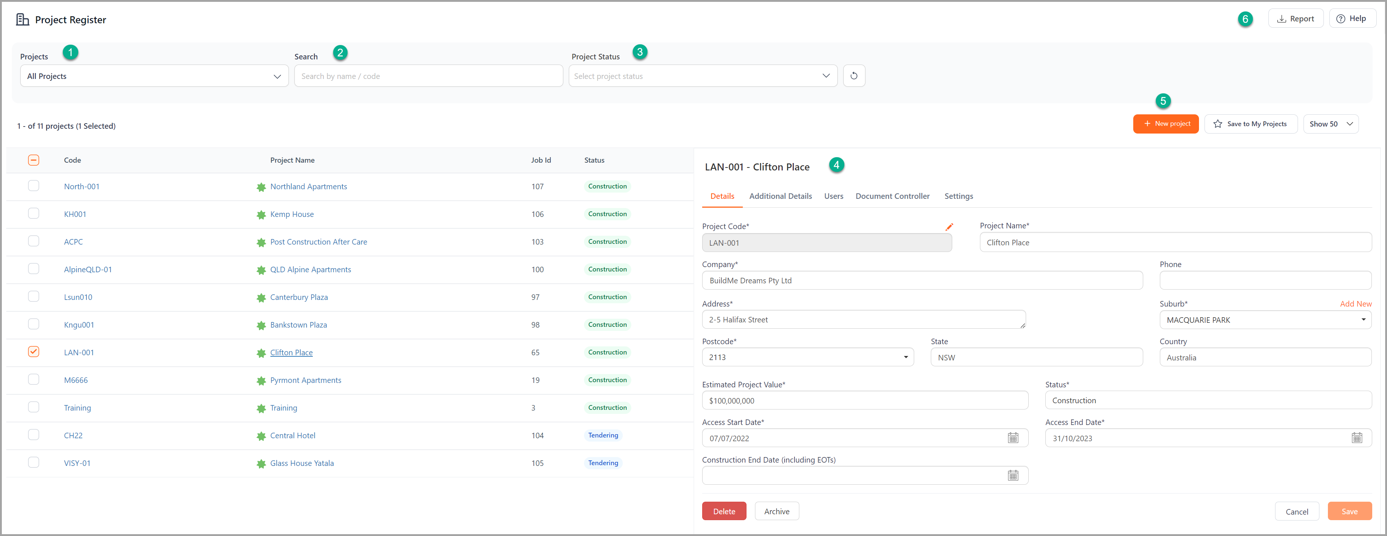This screenshot has width=1387, height=536.
Task: Click green star icon beside Glass House Yatala
Action: [x=261, y=463]
